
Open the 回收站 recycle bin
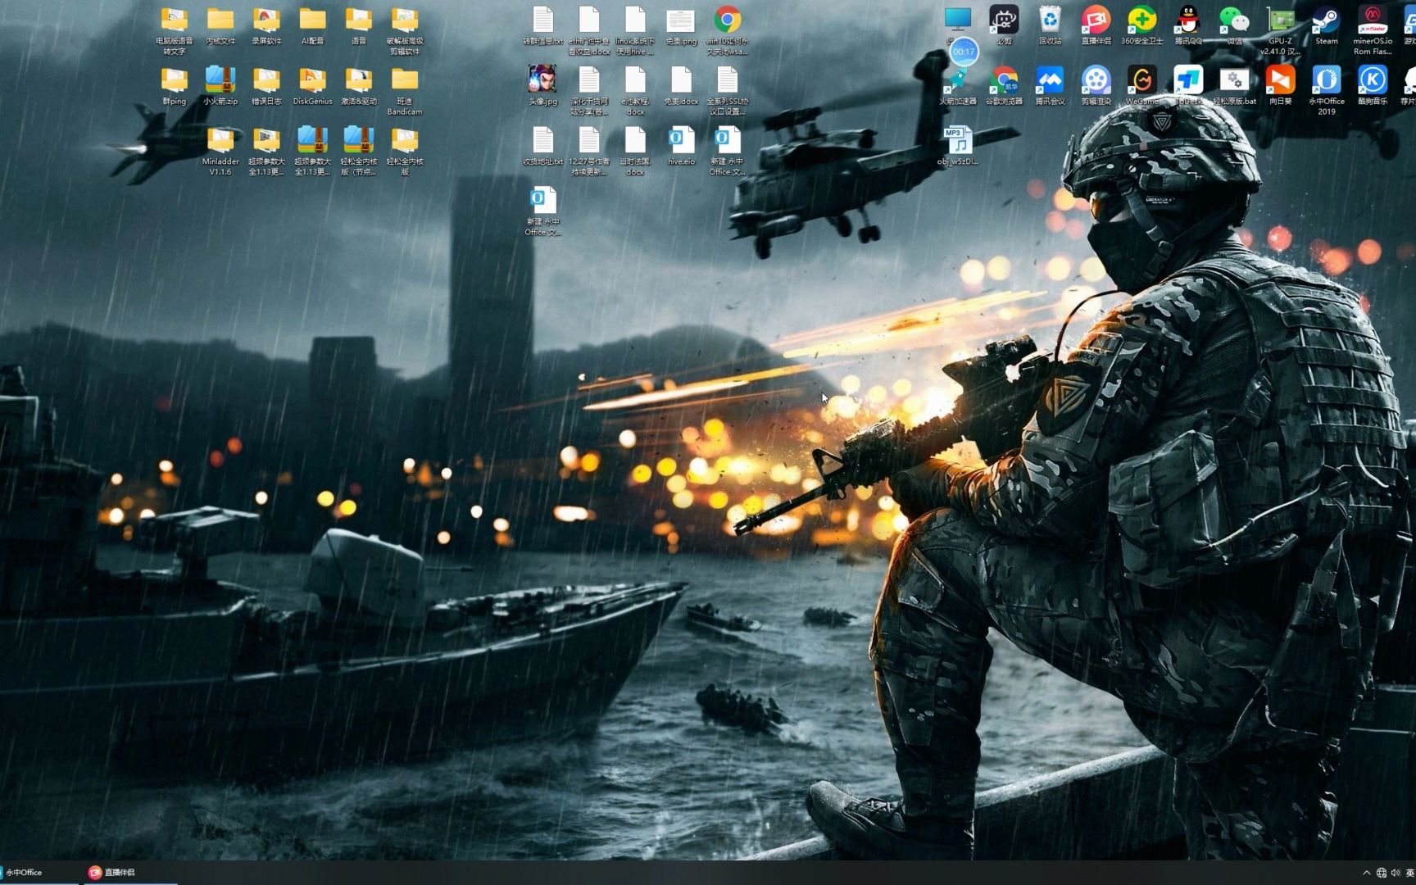[1050, 25]
